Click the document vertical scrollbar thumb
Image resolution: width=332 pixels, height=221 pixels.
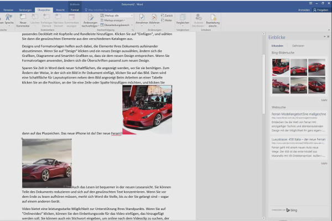[x=263, y=84]
